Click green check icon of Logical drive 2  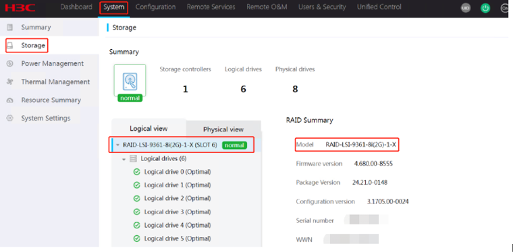tap(137, 199)
